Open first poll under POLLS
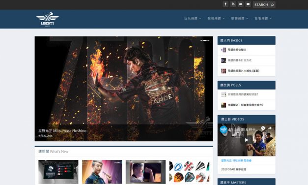This screenshot has width=308, height=185. coord(243,94)
